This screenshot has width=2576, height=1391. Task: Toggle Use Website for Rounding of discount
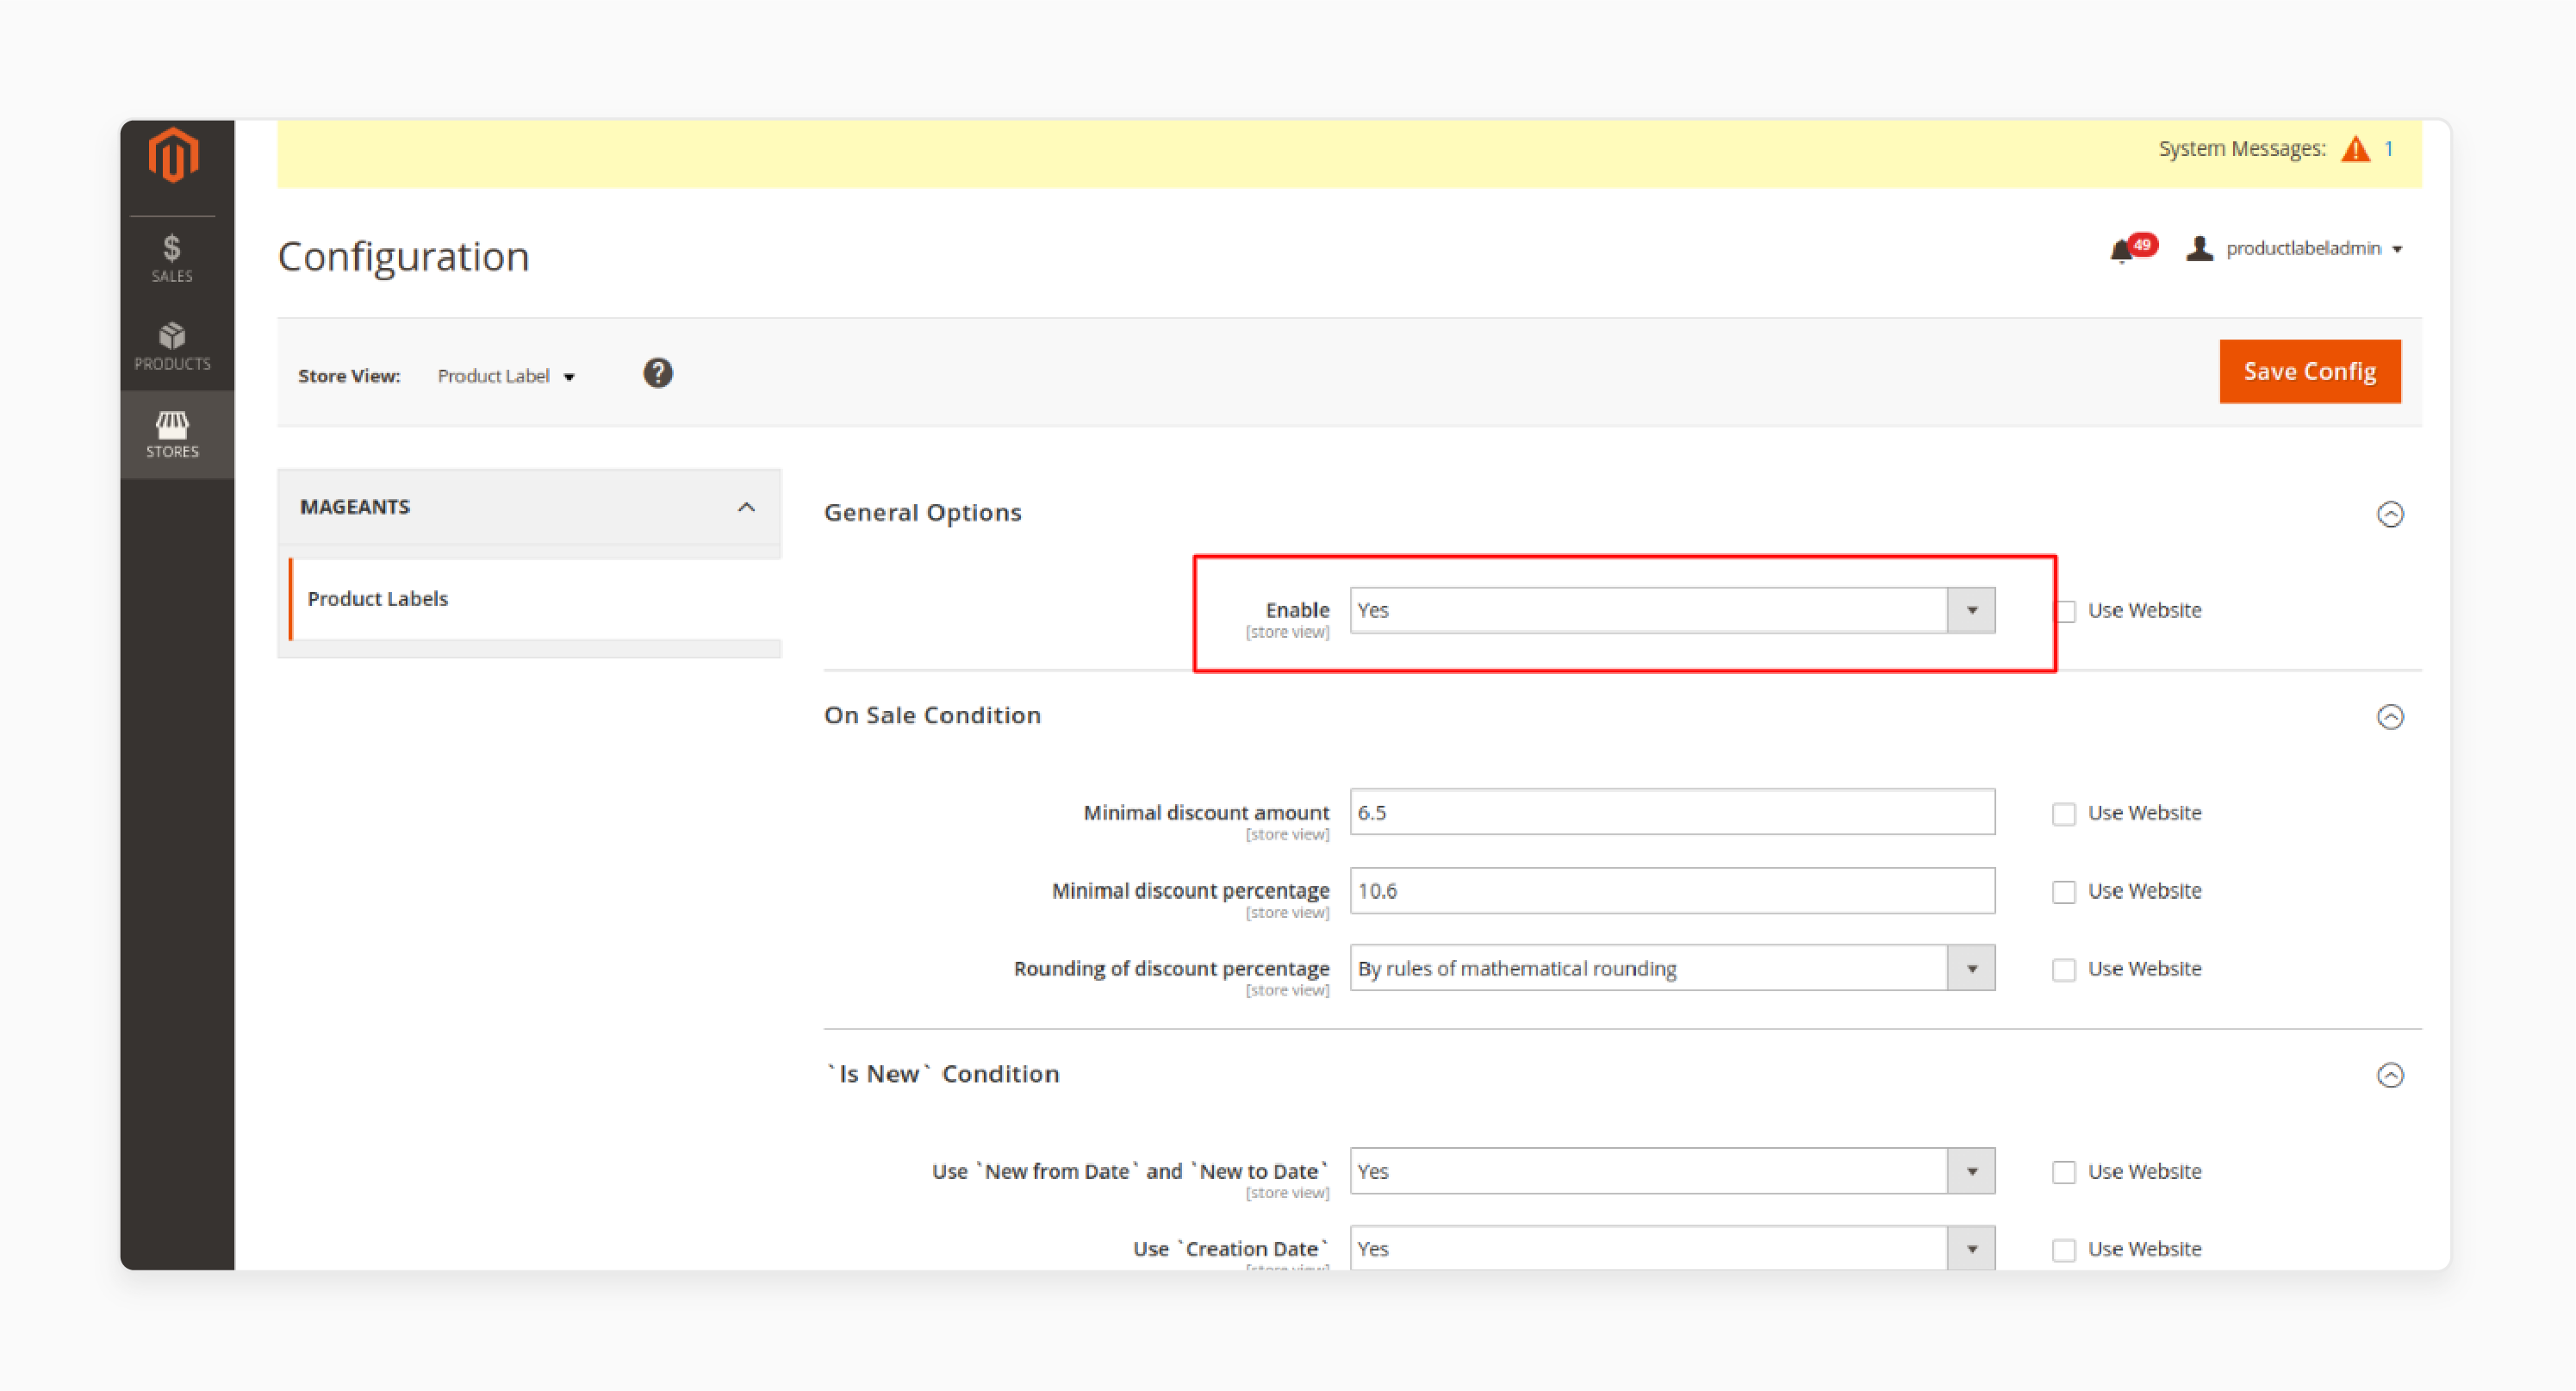click(x=2063, y=970)
